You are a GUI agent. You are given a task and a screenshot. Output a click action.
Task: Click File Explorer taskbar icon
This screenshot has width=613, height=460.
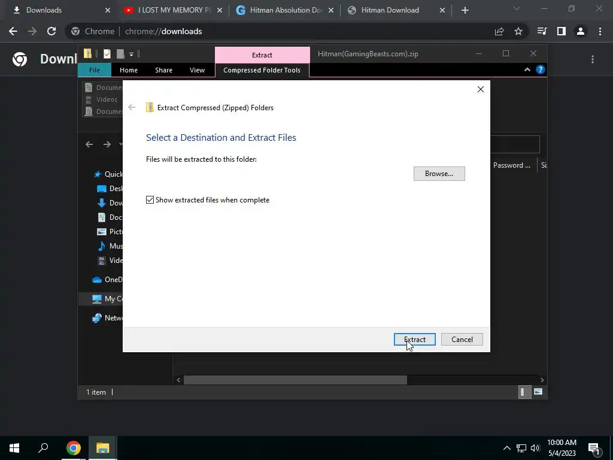pyautogui.click(x=103, y=448)
